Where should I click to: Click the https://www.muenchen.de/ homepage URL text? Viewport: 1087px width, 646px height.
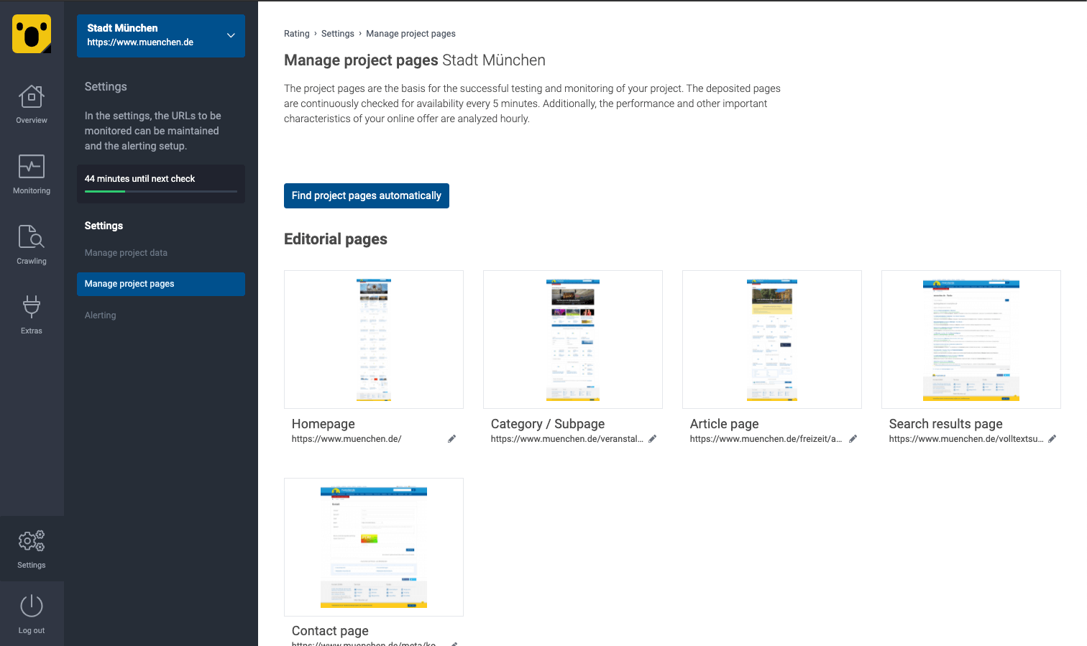(347, 439)
